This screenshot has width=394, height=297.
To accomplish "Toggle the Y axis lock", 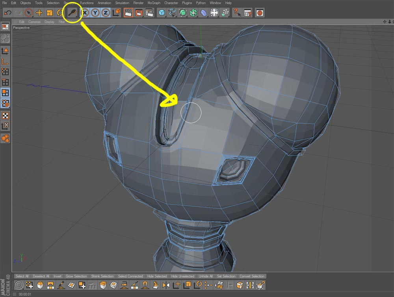I will [95, 13].
